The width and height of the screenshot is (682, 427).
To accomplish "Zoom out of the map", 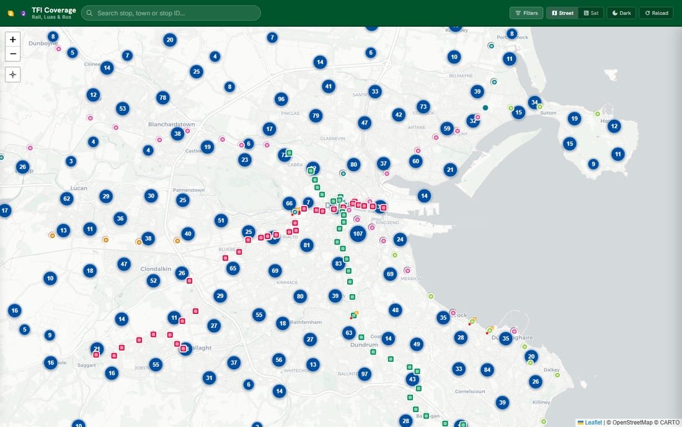I will click(13, 54).
